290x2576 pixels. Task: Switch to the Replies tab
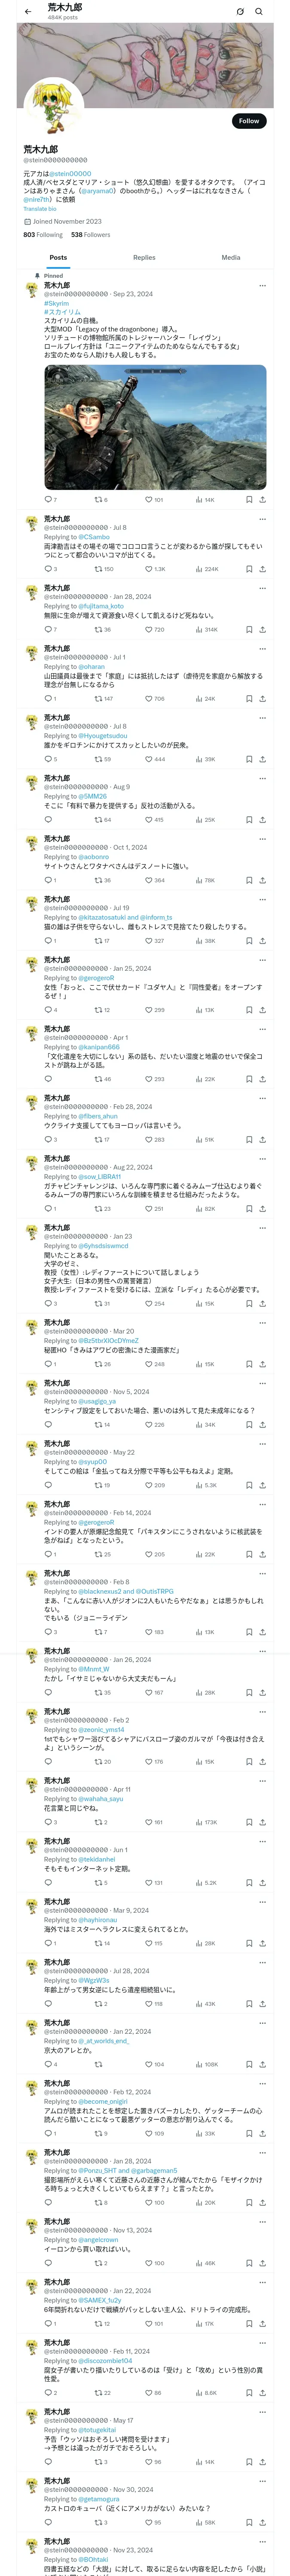144,257
